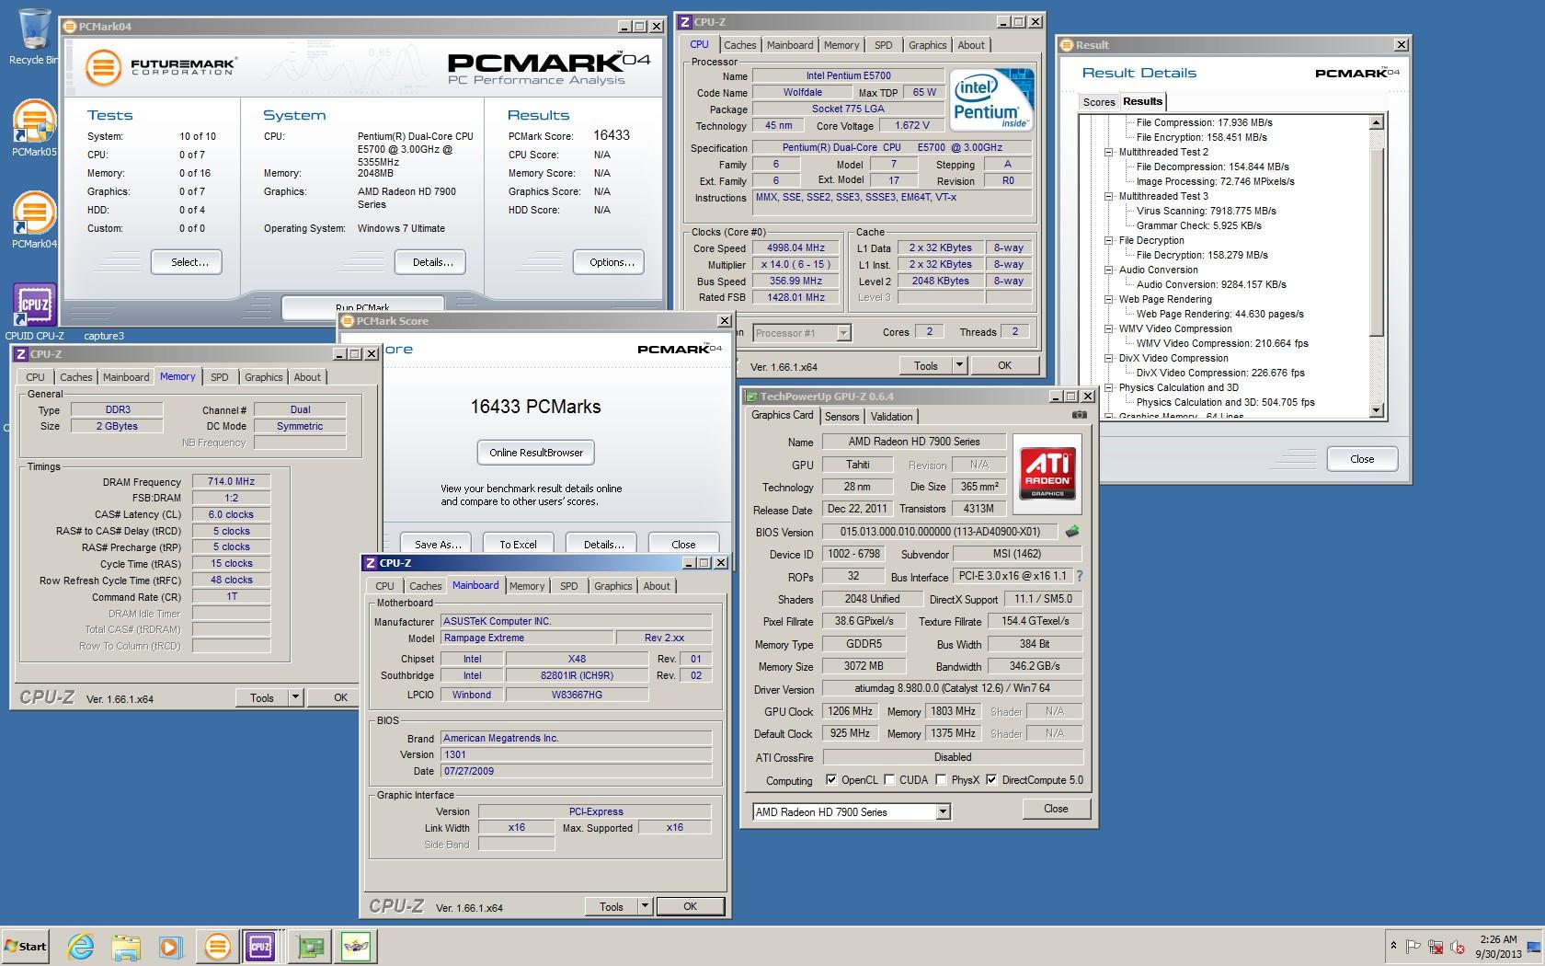Click the Online ResultBrowser button
Screen dimensions: 1545x966
536,452
